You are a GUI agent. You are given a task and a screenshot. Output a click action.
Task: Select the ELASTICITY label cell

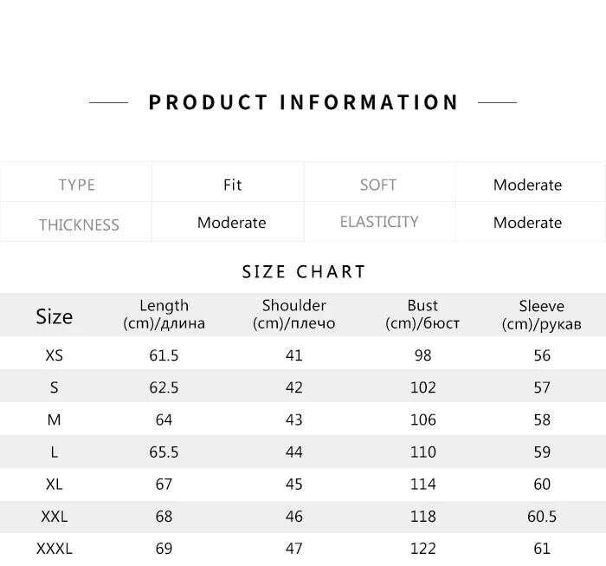[379, 222]
